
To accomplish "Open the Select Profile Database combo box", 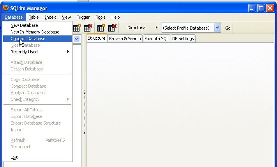I will click(x=191, y=28).
